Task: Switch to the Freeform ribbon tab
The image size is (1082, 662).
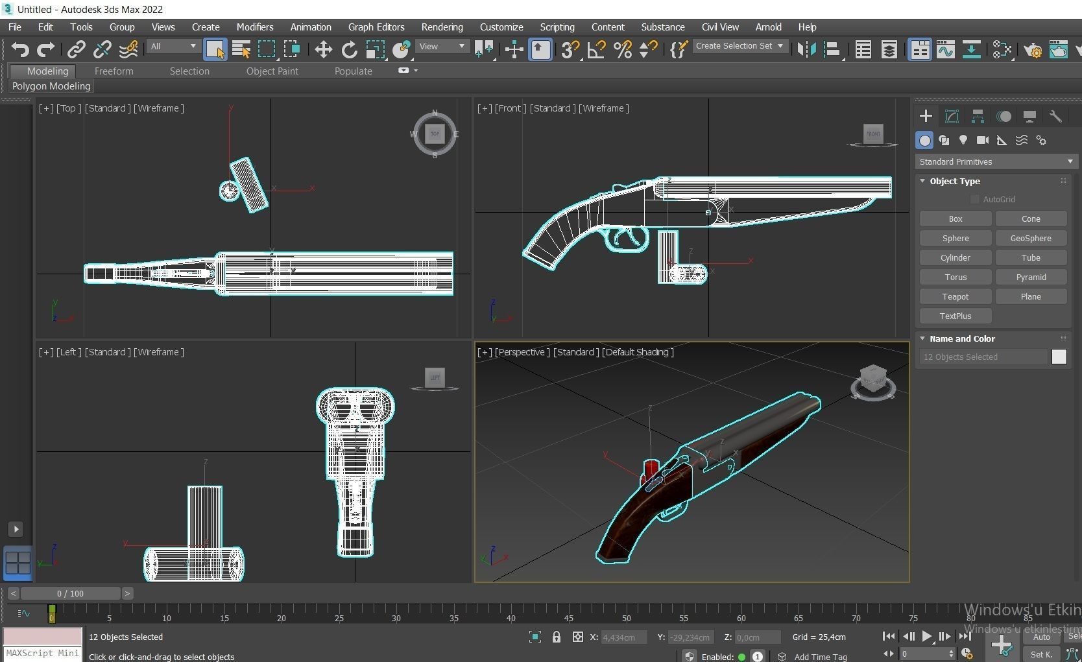Action: (x=114, y=71)
